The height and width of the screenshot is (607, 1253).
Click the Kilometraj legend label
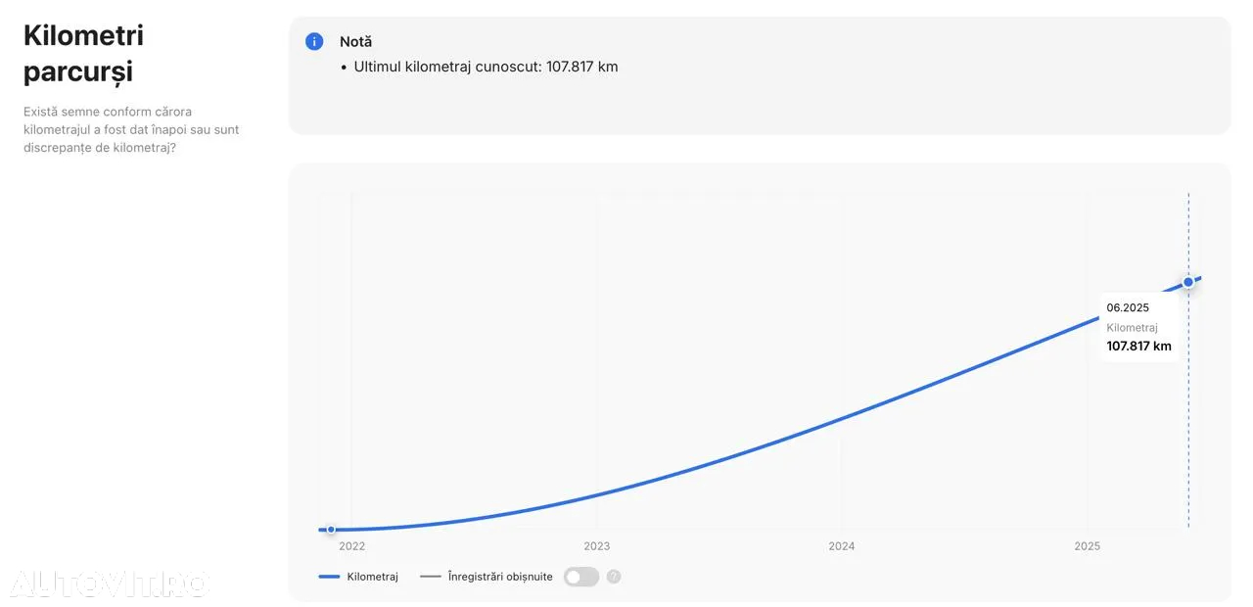[372, 577]
